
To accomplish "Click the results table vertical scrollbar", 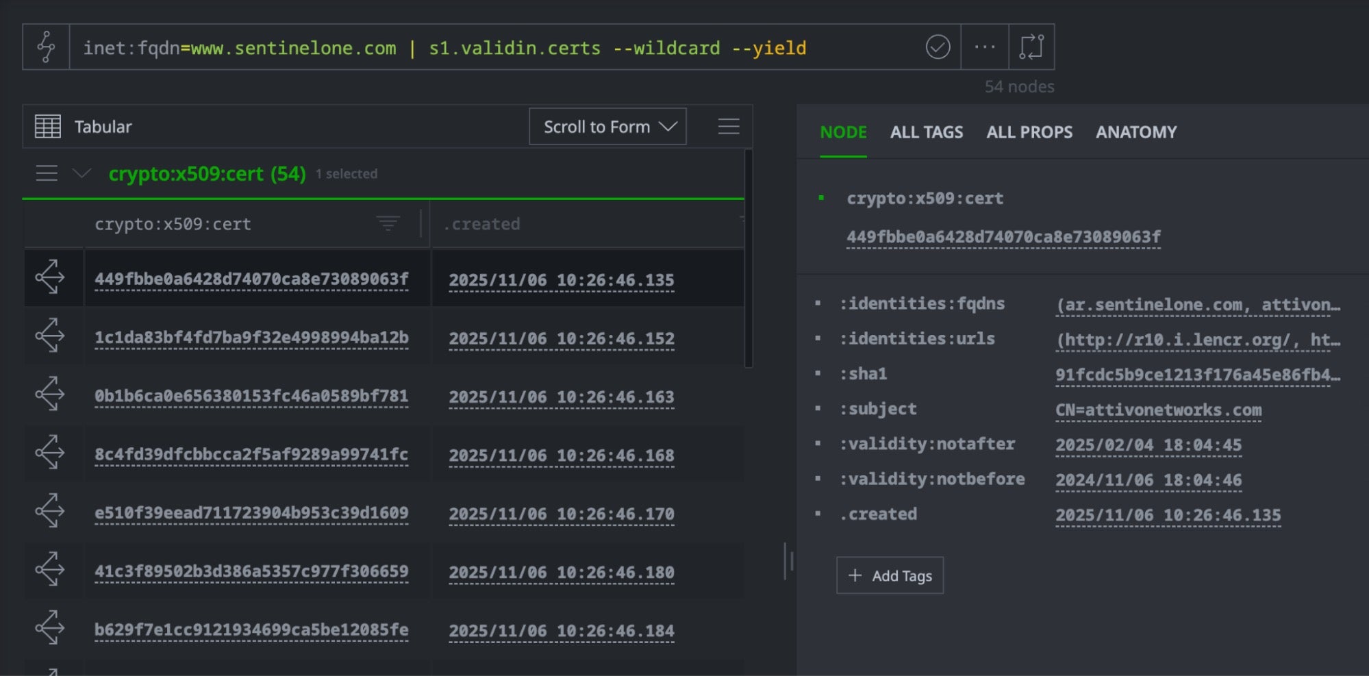I will click(748, 260).
